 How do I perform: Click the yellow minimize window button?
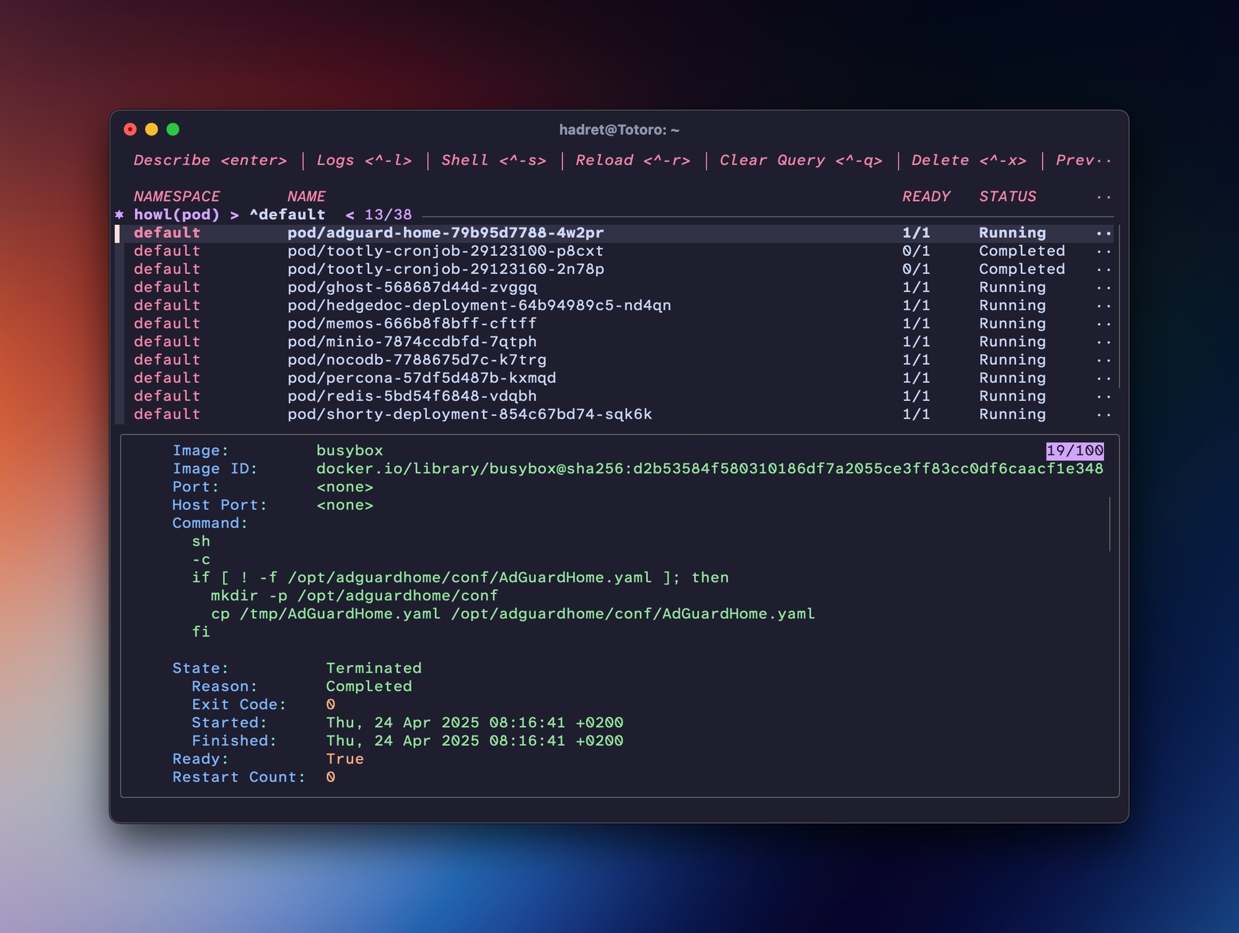coord(152,129)
